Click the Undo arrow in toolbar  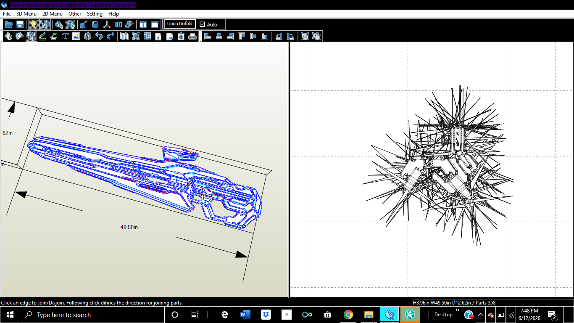pos(99,36)
